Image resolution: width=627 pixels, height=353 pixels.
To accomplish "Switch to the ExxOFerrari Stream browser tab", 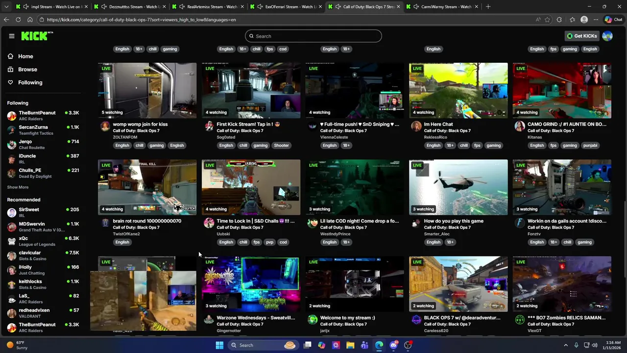I will [287, 7].
